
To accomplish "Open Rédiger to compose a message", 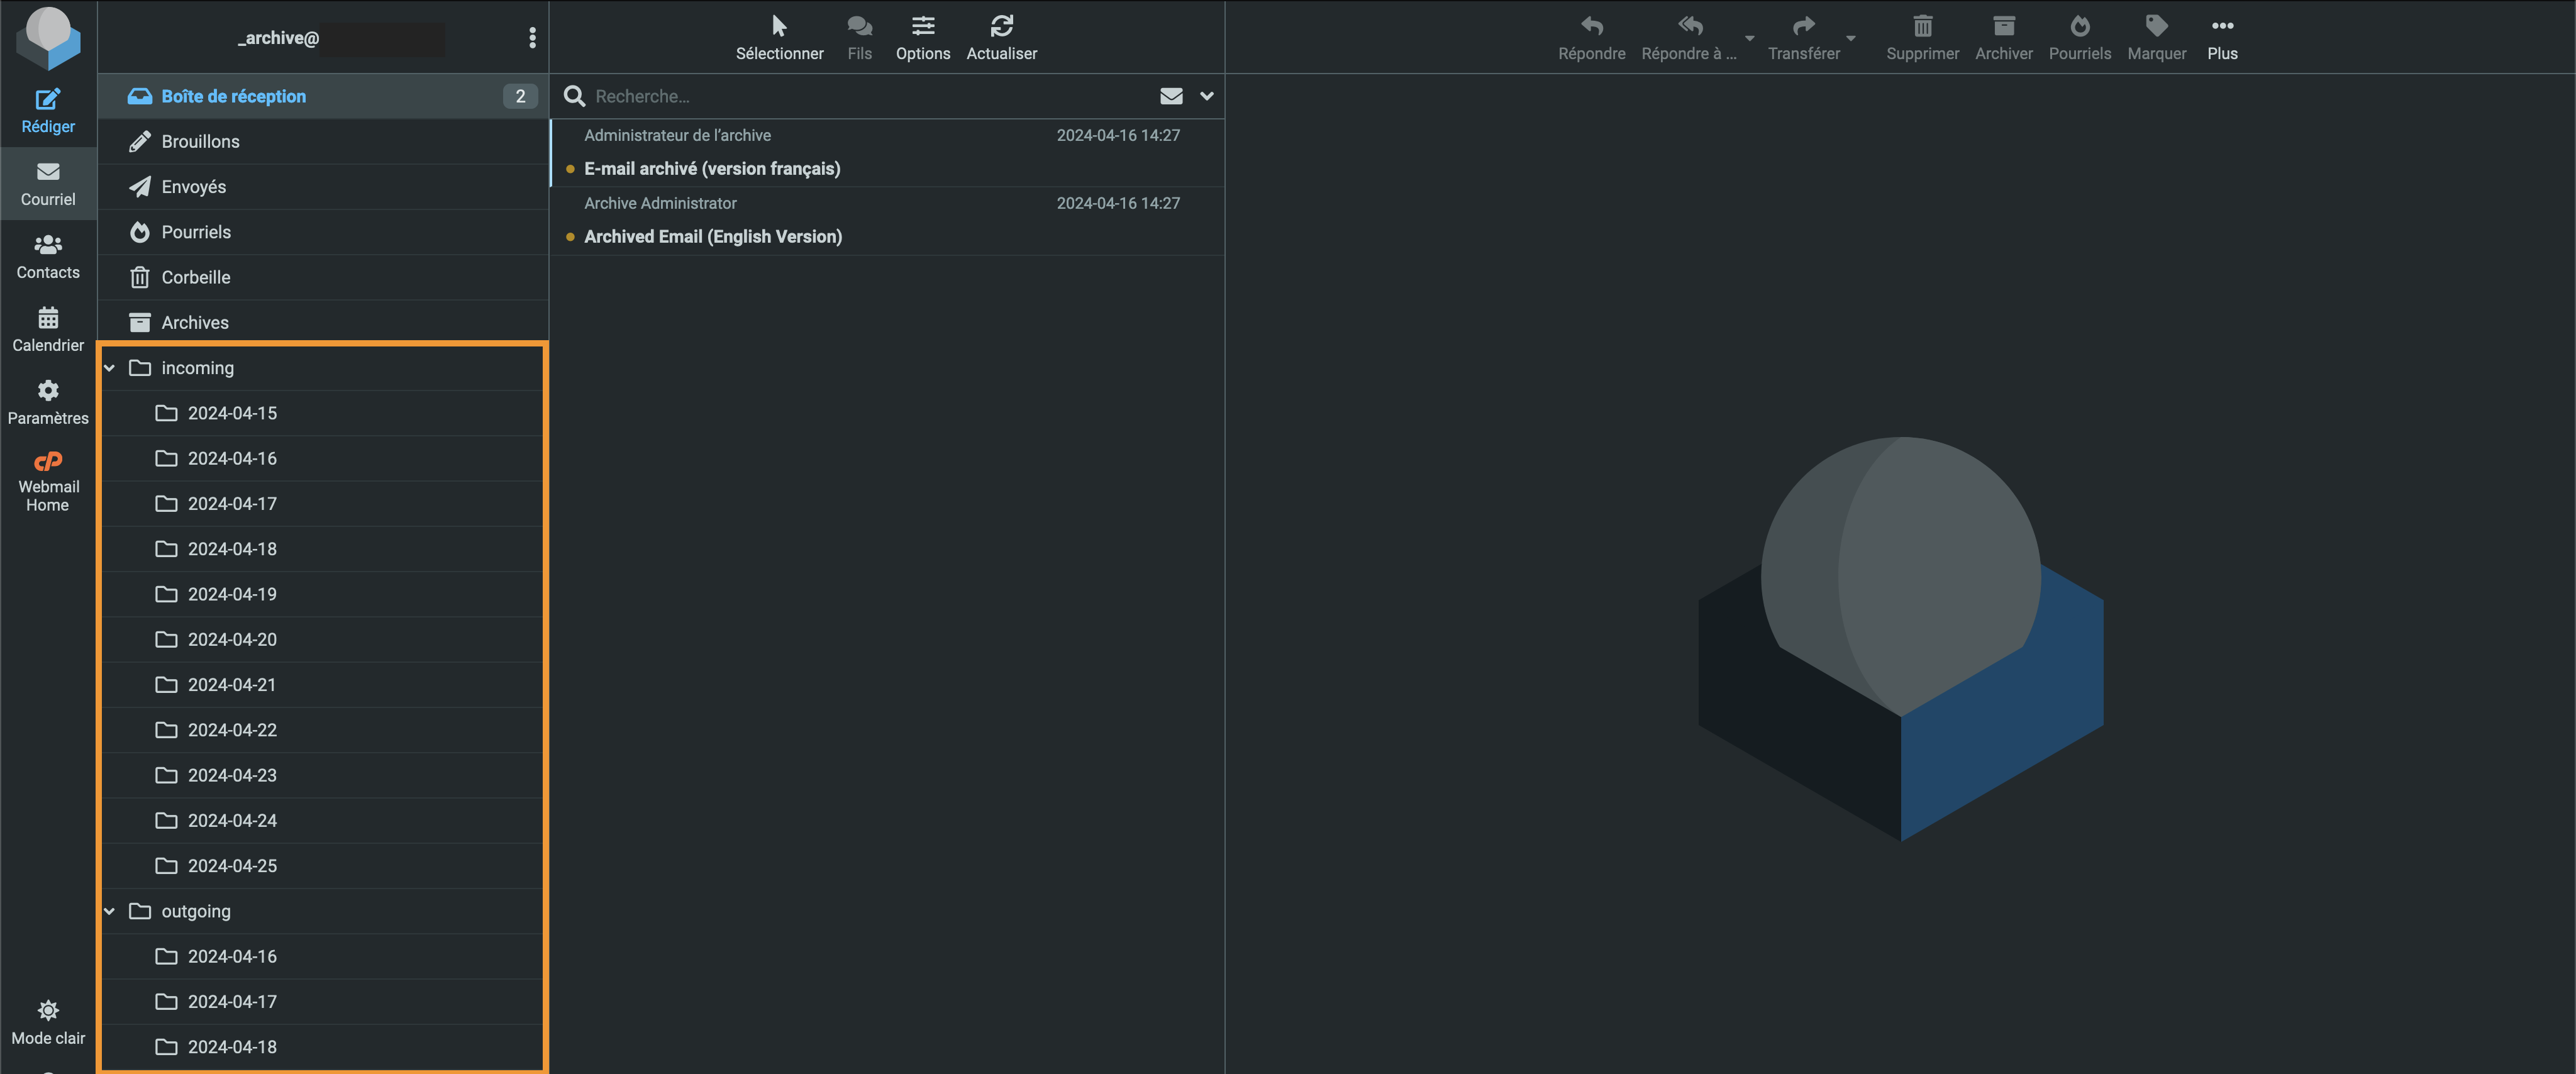I will tap(48, 111).
